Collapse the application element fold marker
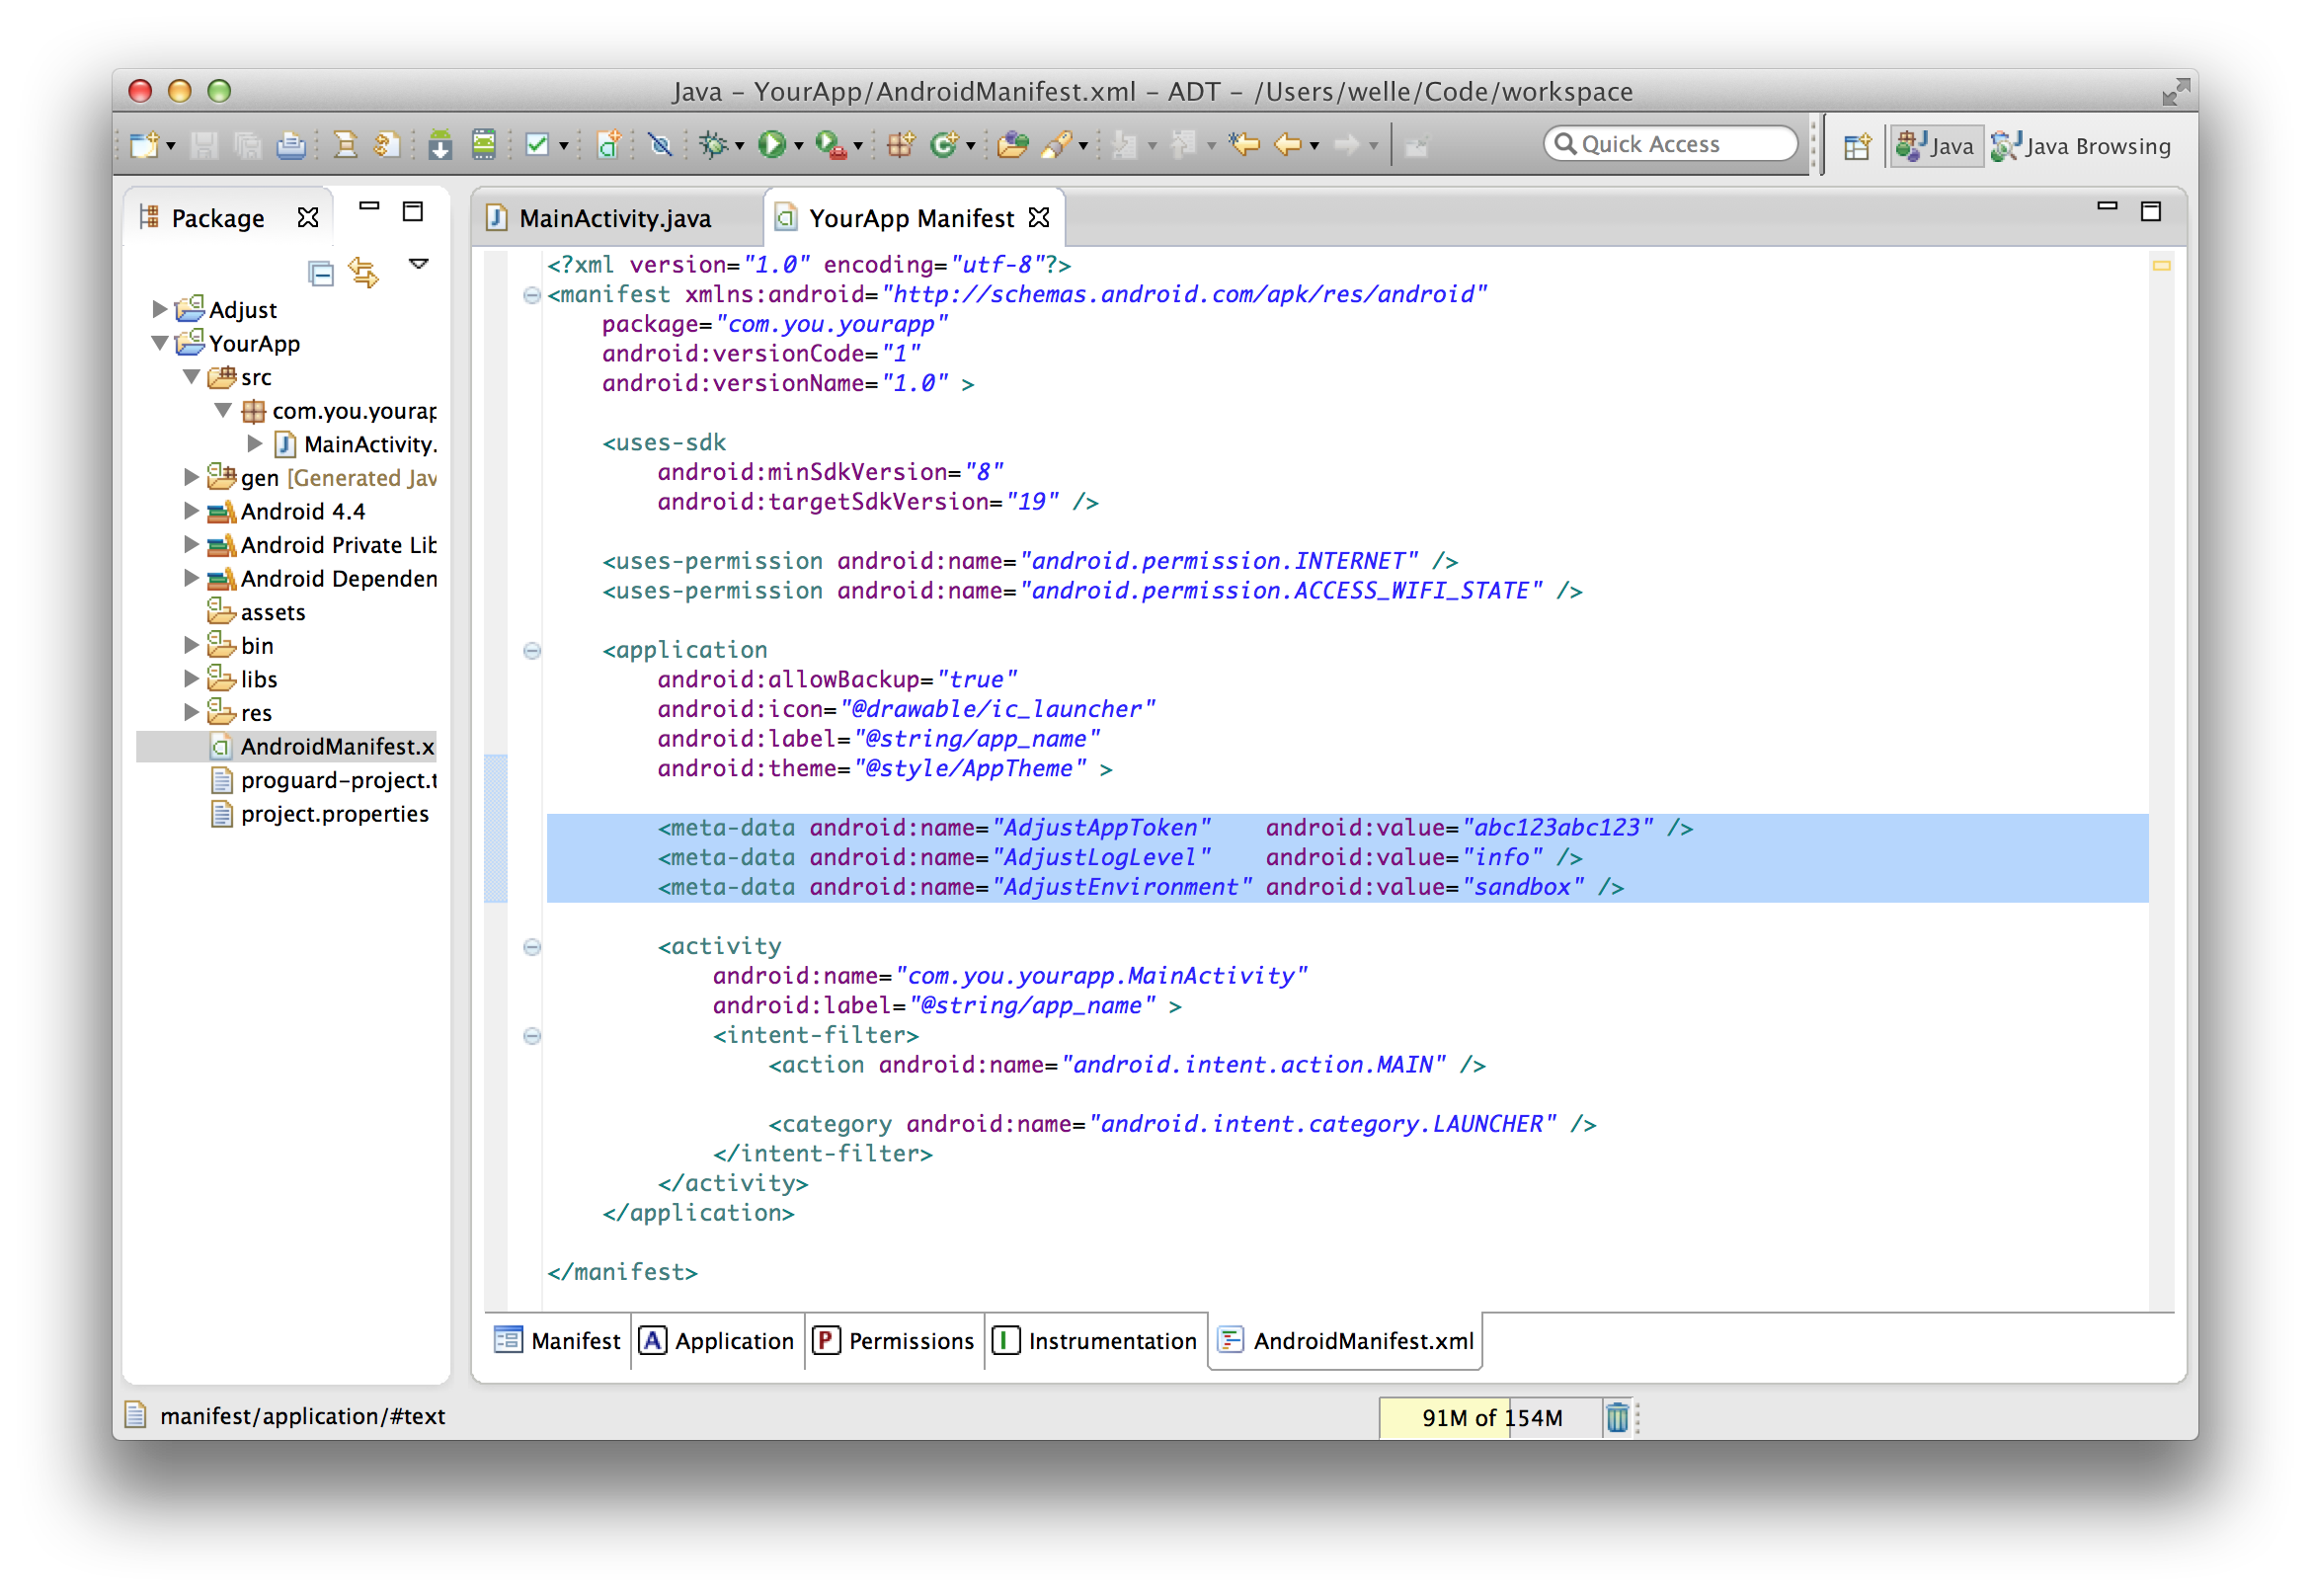This screenshot has height=1596, width=2311. 532,651
